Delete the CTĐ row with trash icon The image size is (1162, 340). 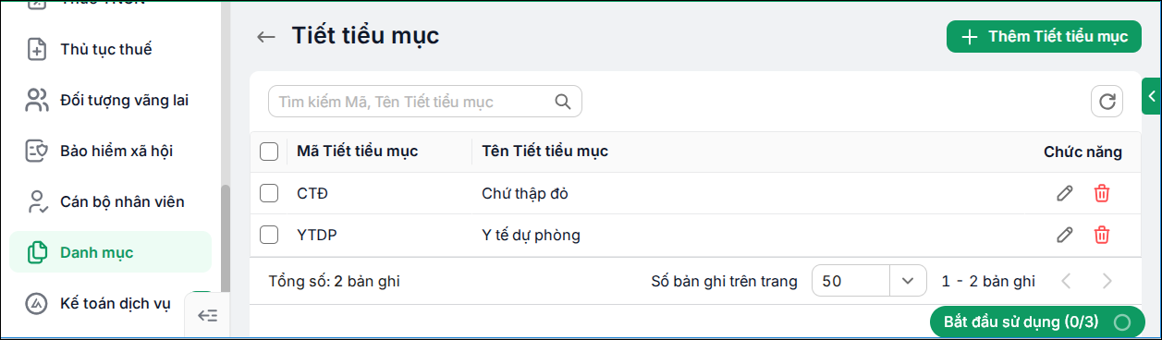(x=1102, y=193)
